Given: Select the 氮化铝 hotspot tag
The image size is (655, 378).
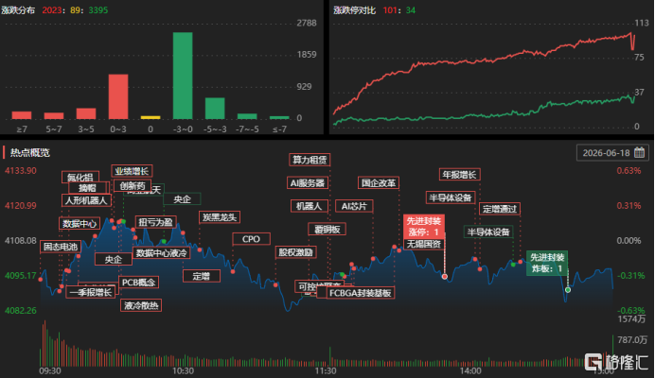Looking at the screenshot, I should click(x=80, y=178).
